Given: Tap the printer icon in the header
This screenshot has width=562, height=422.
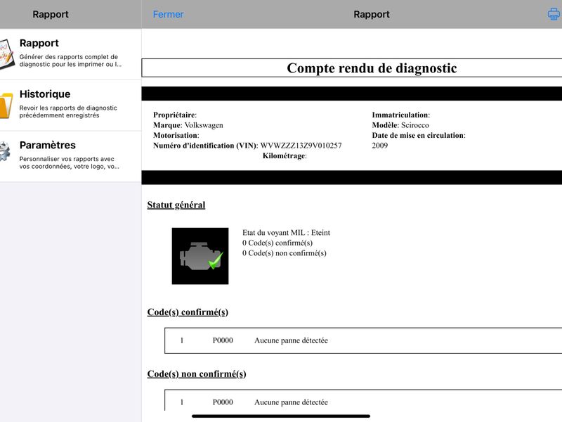Looking at the screenshot, I should [554, 14].
